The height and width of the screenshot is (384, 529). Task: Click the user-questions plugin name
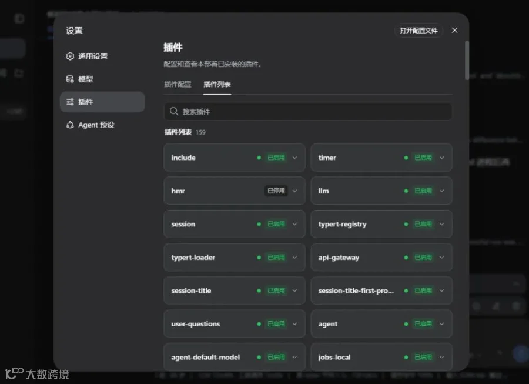(195, 324)
